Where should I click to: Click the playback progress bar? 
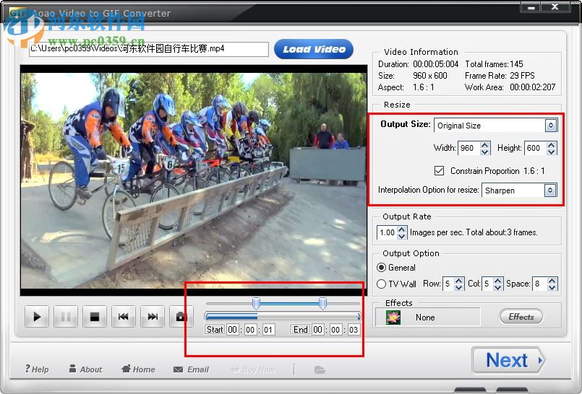coord(283,316)
